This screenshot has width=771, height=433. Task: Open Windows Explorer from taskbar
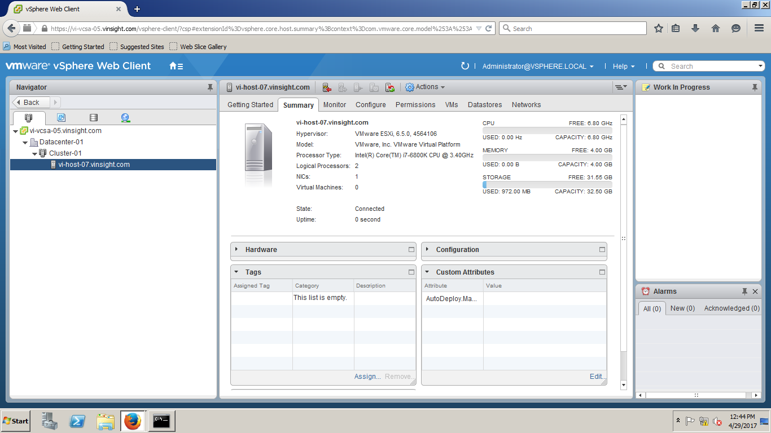106,421
